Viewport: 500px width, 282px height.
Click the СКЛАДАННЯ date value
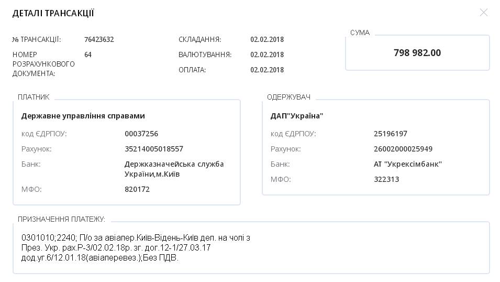(267, 40)
